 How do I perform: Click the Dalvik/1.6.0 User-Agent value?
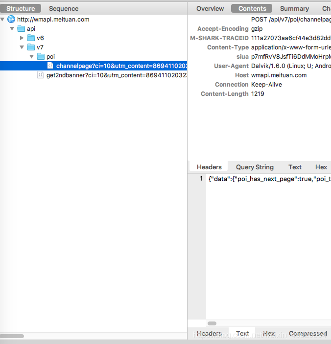(291, 66)
